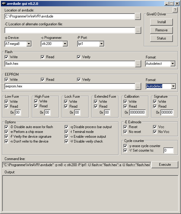Install the GiveIO driver

pyautogui.click(x=161, y=22)
